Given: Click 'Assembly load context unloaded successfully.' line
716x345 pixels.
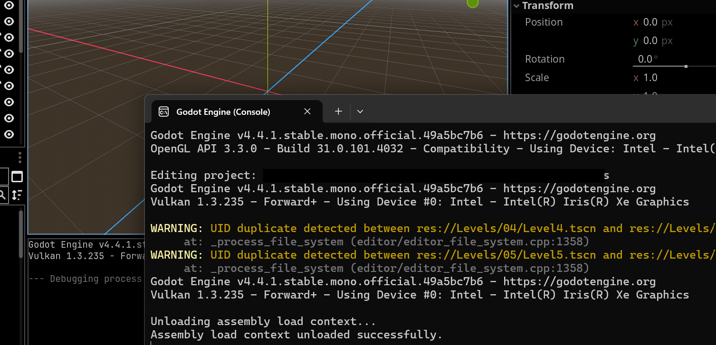Looking at the screenshot, I should pyautogui.click(x=296, y=335).
